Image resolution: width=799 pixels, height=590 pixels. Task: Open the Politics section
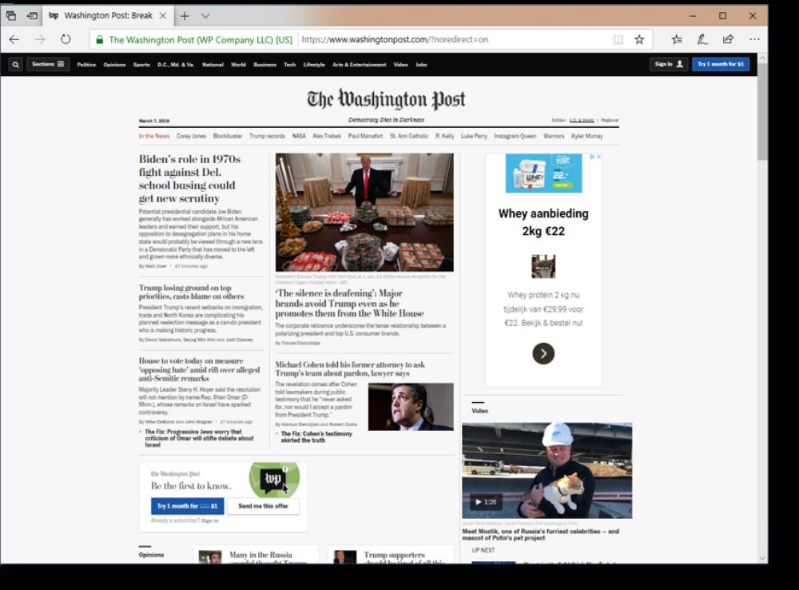point(86,65)
